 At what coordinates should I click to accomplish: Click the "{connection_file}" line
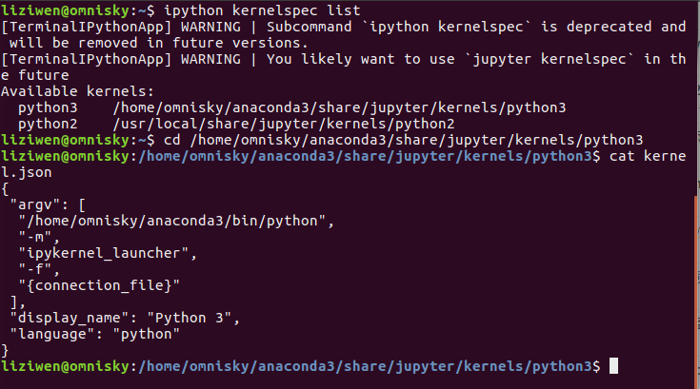point(99,285)
